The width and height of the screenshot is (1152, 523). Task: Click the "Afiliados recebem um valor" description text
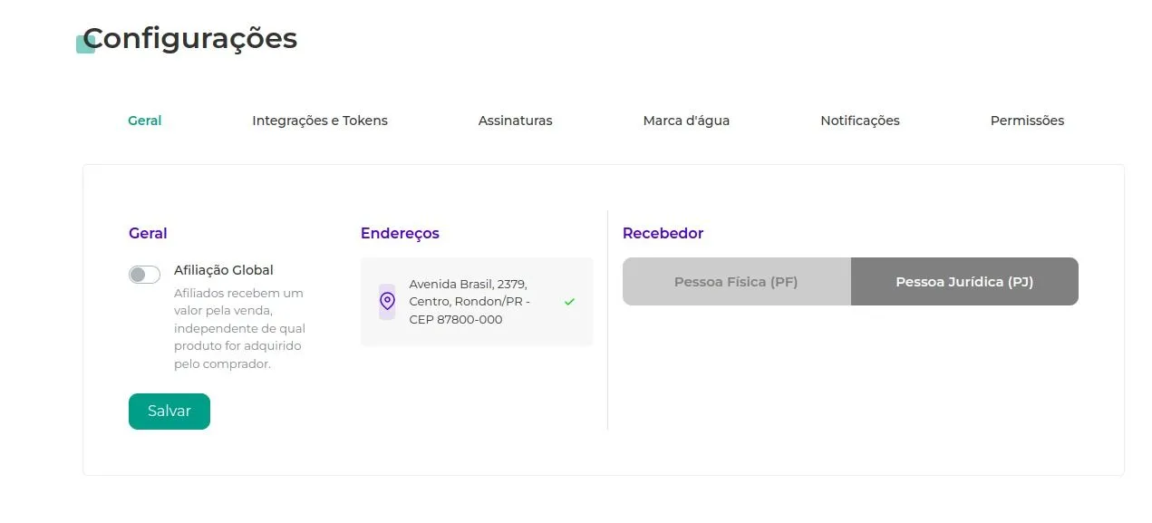point(239,329)
